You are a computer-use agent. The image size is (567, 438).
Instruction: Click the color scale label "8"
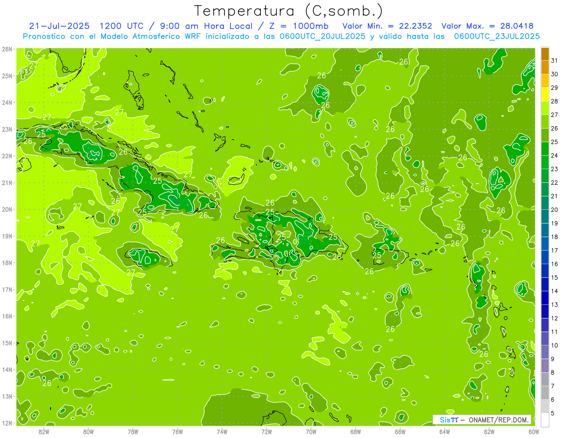[553, 372]
